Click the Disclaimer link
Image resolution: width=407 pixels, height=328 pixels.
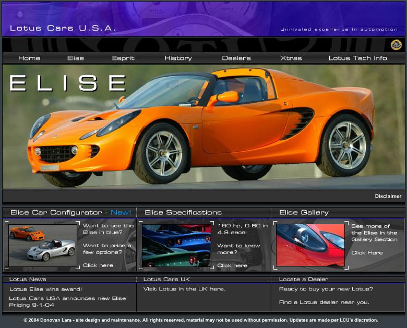pos(388,196)
